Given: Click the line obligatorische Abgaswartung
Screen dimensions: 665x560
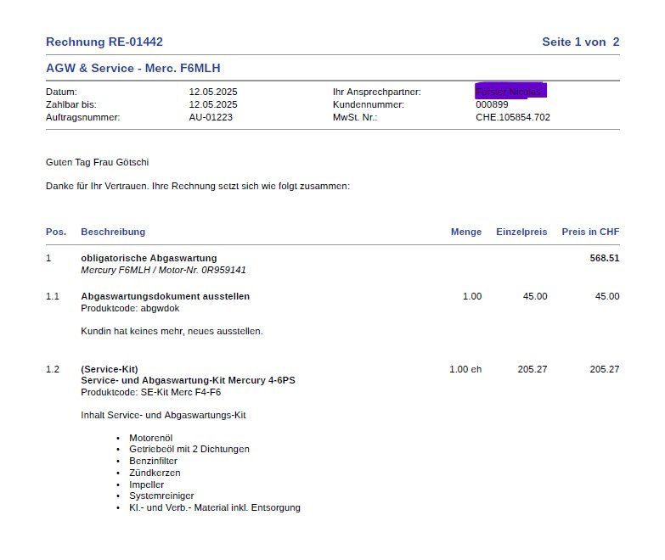Looking at the screenshot, I should coord(149,258).
